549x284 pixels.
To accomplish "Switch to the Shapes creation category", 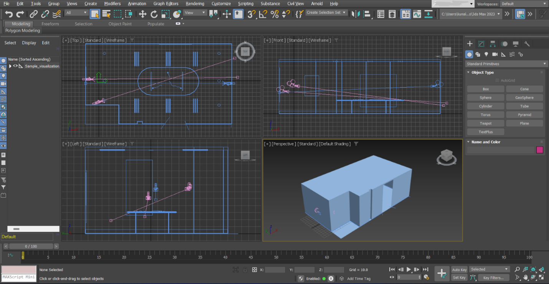I will (478, 54).
